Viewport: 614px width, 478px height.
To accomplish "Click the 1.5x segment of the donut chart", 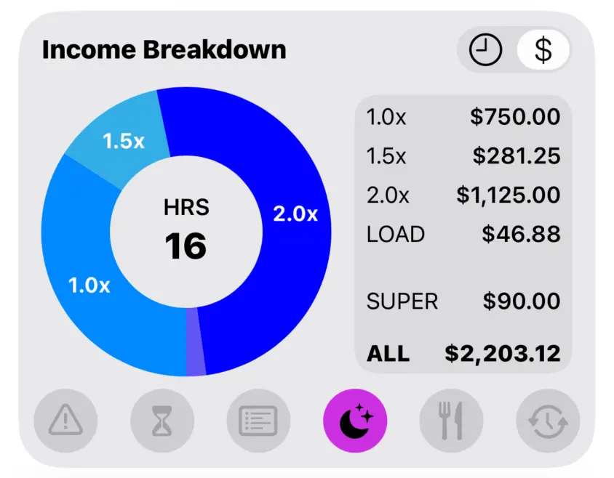I will click(124, 142).
